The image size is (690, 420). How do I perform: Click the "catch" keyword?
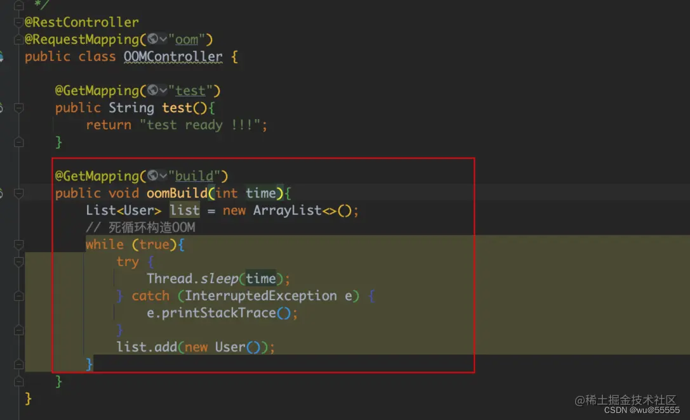tap(150, 296)
